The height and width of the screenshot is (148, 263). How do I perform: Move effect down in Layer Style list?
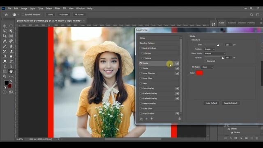pos(152,119)
